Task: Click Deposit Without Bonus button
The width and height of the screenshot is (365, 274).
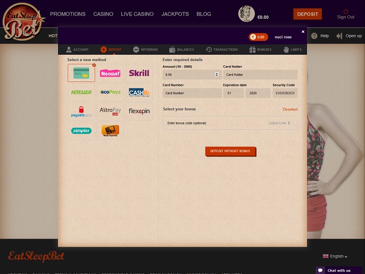Action: coord(230,151)
